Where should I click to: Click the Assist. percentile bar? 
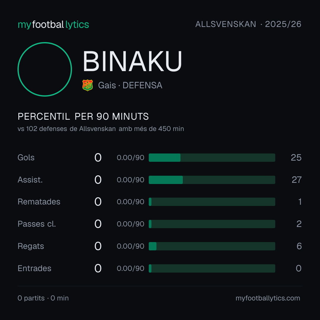pos(212,180)
